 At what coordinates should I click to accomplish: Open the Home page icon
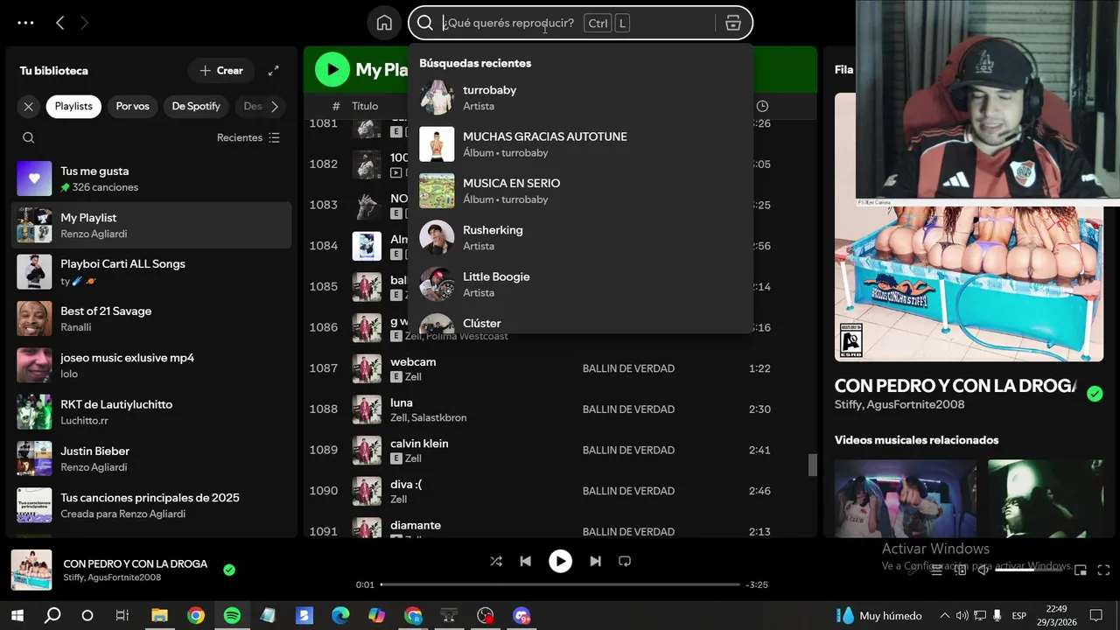[x=384, y=23]
